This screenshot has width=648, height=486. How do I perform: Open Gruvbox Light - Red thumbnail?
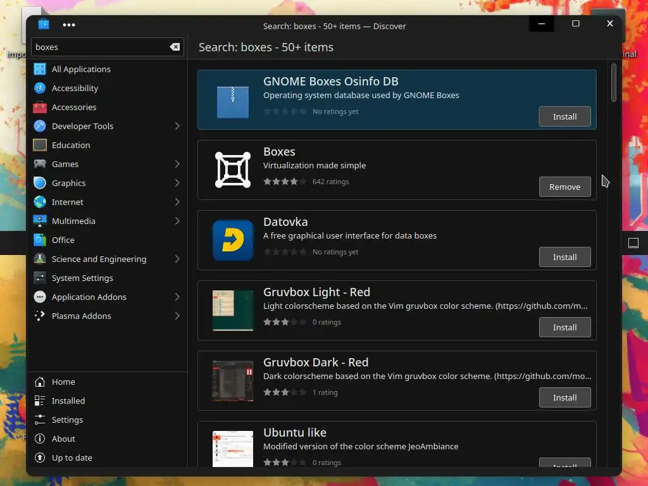[233, 310]
